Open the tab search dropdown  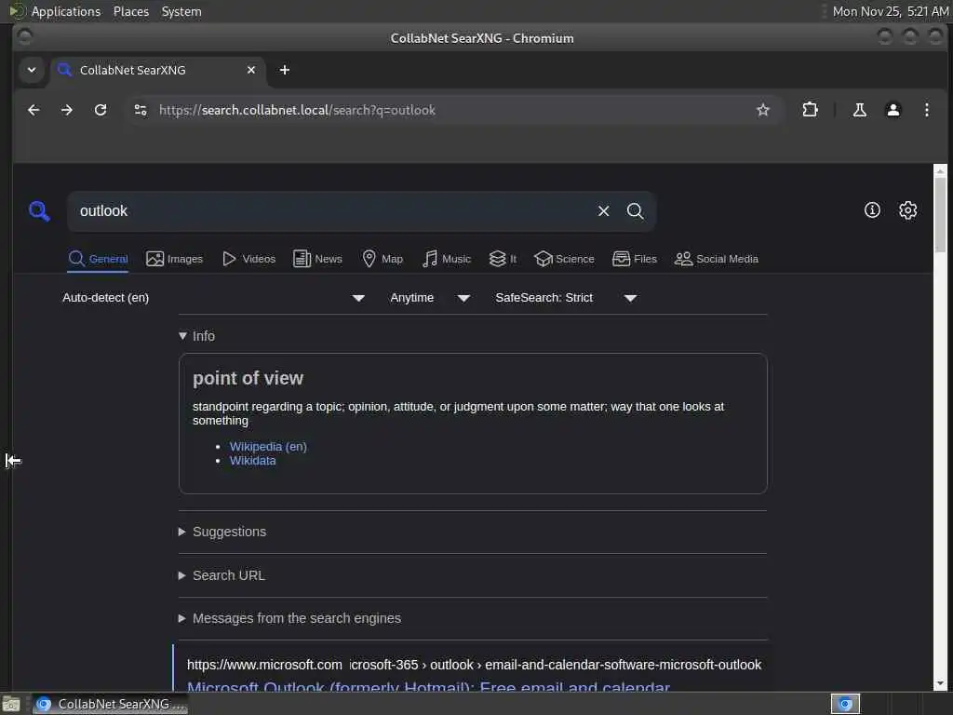point(32,70)
